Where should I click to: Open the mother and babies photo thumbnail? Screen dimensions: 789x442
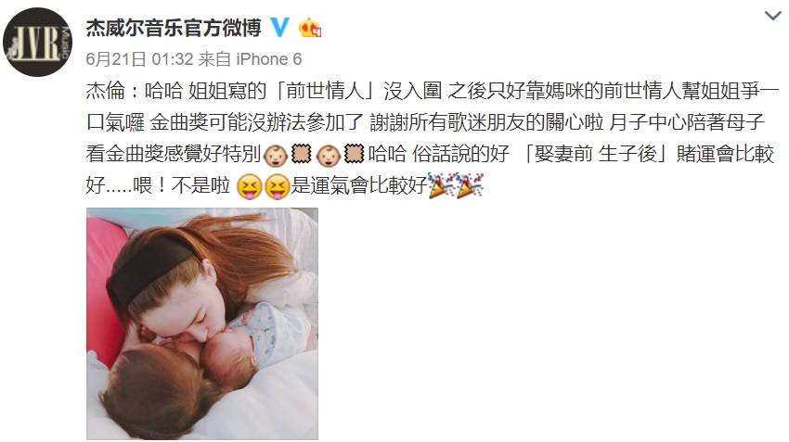click(202, 324)
